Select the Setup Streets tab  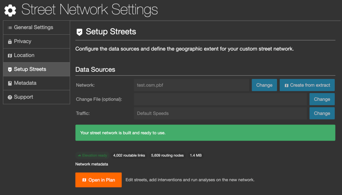tap(36, 69)
